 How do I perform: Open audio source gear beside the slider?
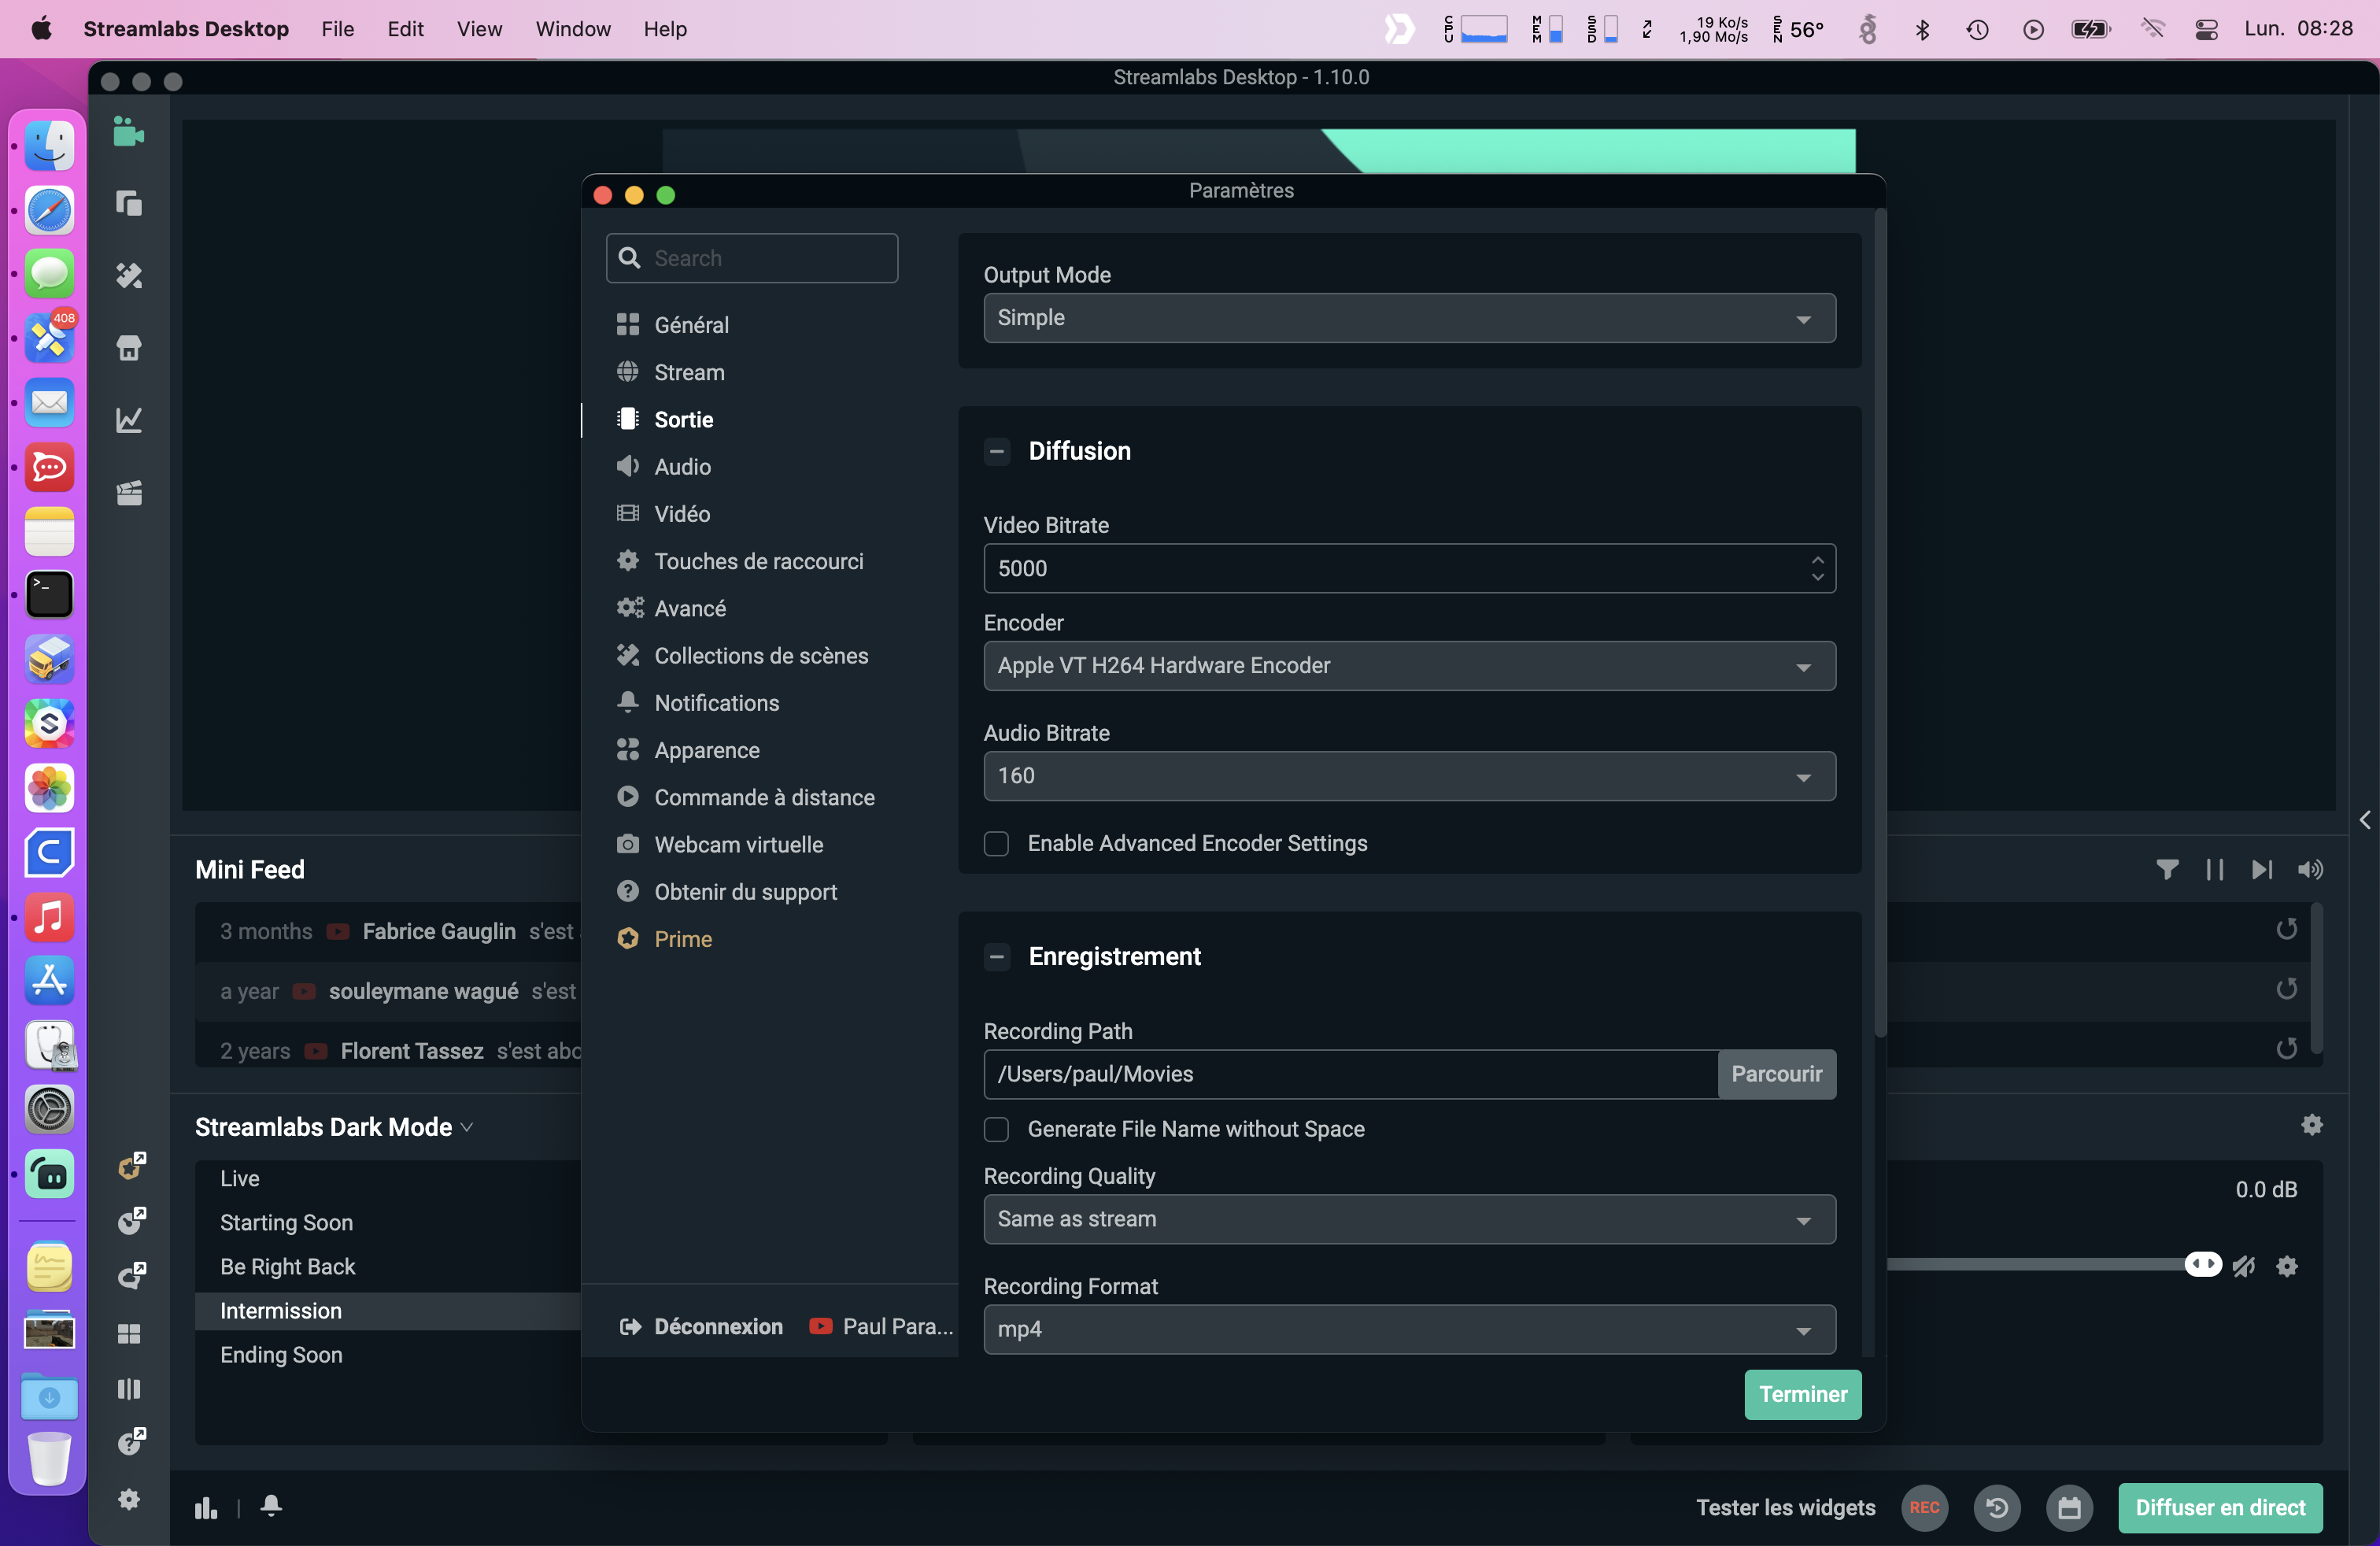click(x=2287, y=1266)
